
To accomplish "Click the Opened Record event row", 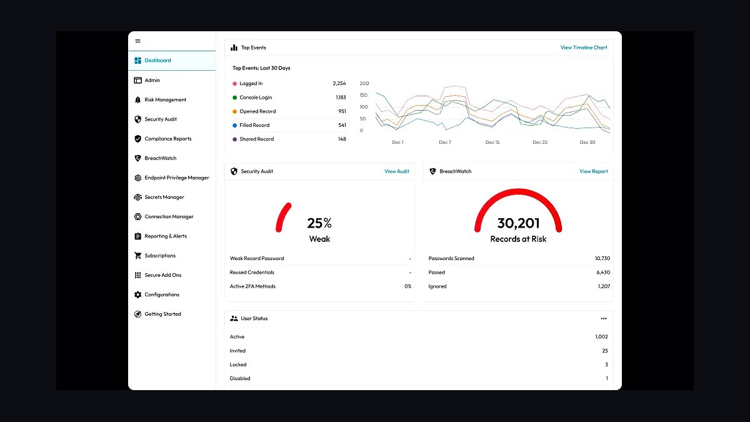I will [289, 111].
